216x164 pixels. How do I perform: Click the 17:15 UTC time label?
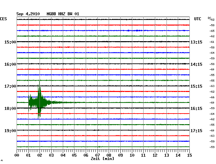[196, 131]
